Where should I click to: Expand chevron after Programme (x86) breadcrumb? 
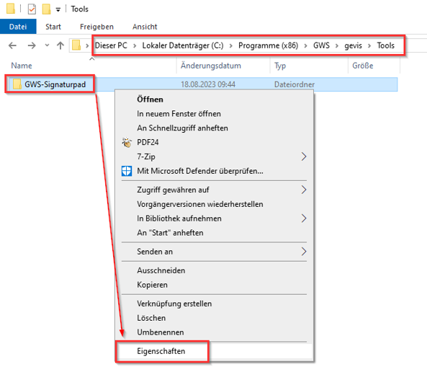pos(306,45)
